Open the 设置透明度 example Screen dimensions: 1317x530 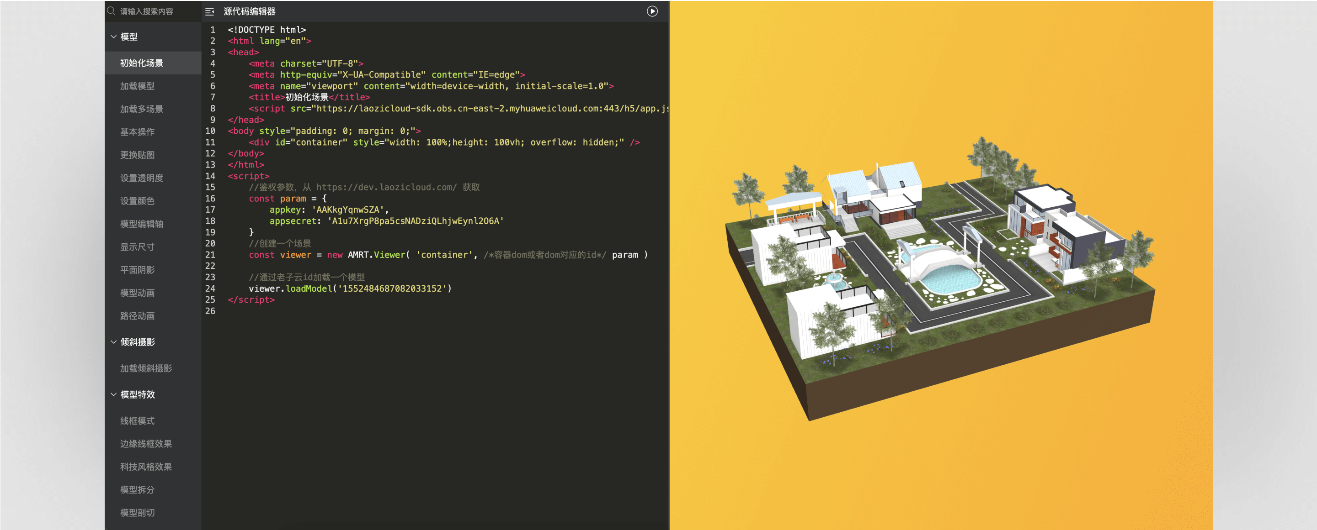coord(142,178)
